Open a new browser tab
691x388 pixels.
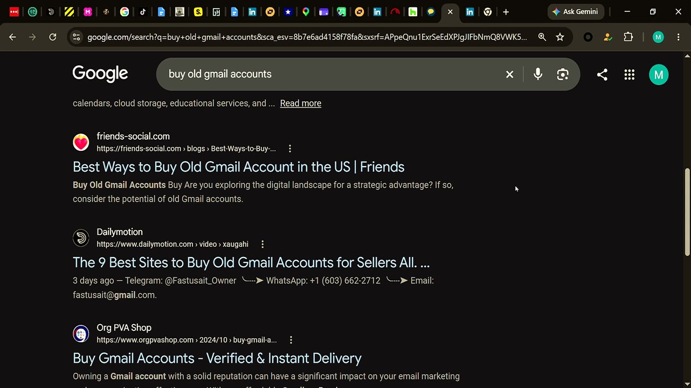click(506, 12)
